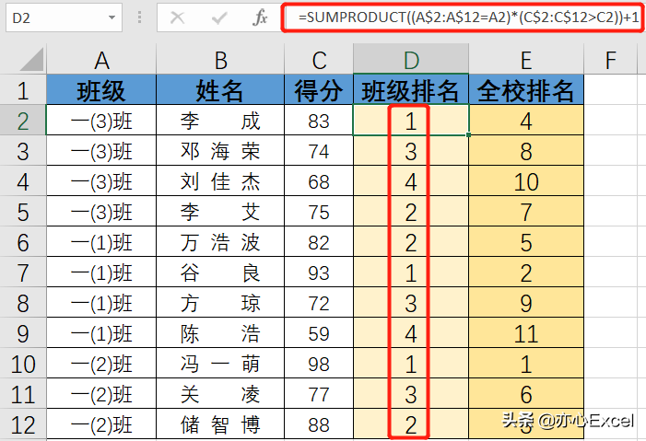Select score cell 68

(x=319, y=181)
